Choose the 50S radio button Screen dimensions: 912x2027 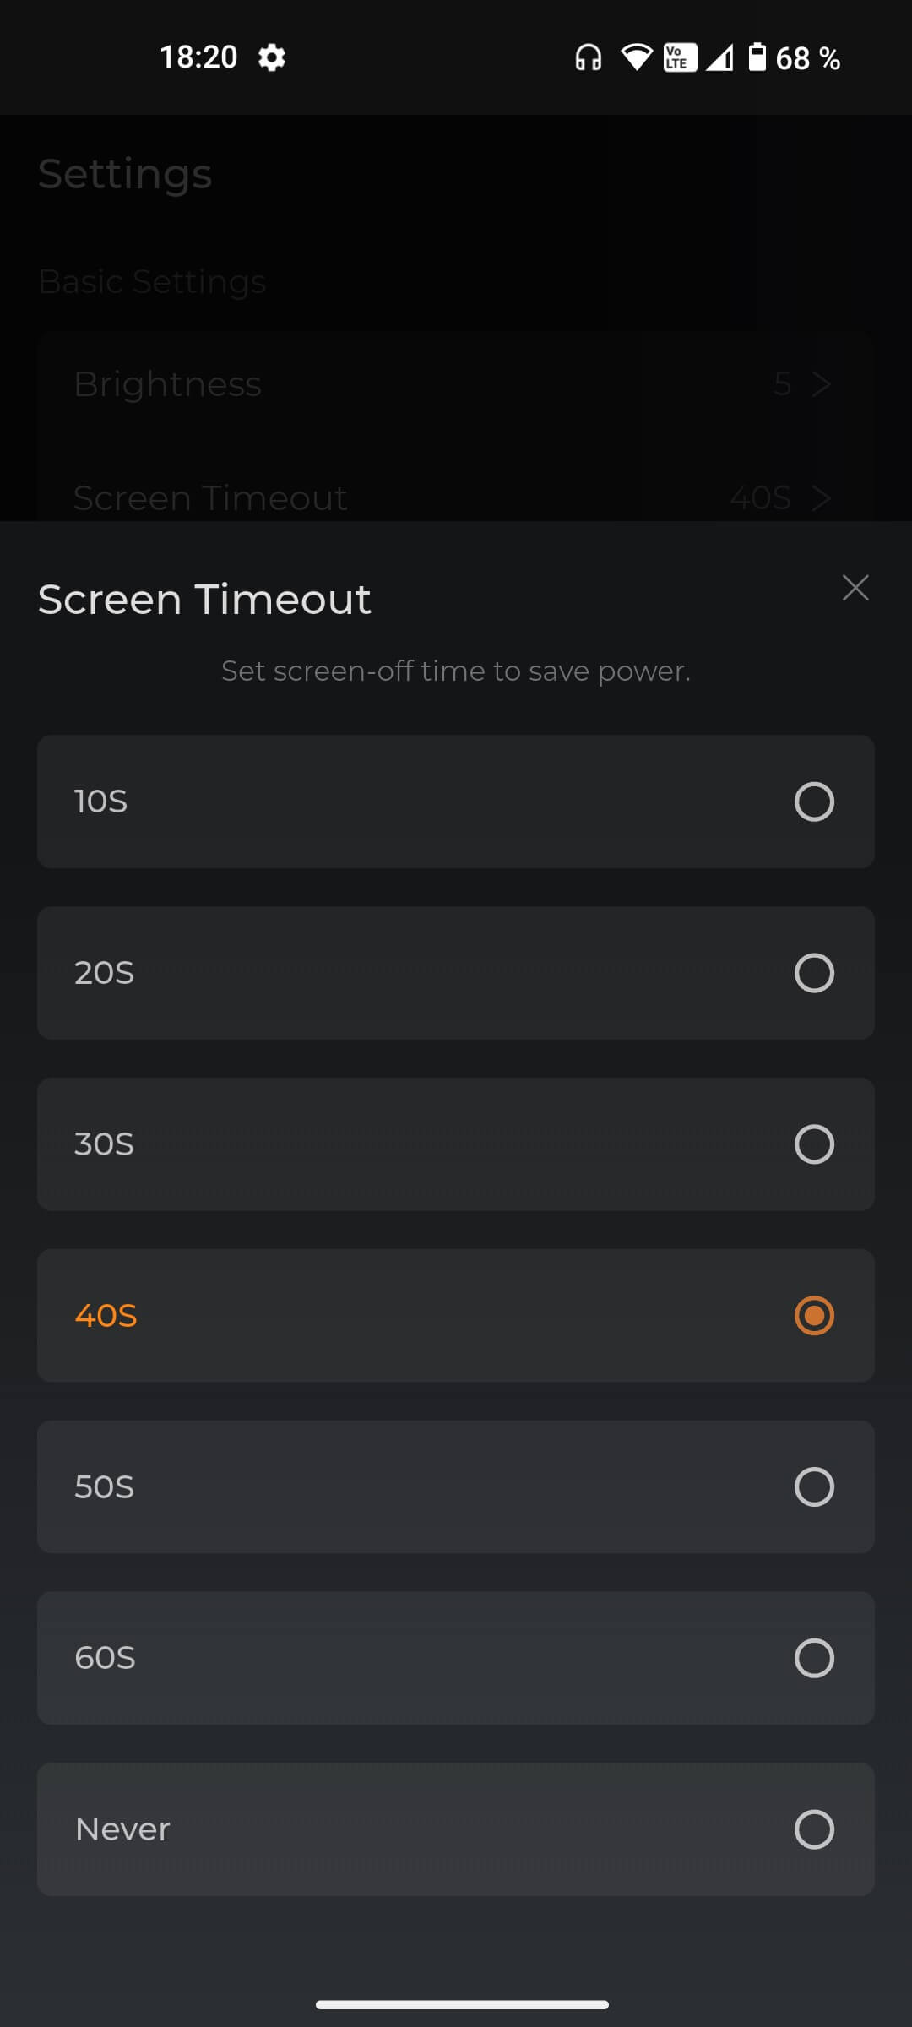[814, 1487]
